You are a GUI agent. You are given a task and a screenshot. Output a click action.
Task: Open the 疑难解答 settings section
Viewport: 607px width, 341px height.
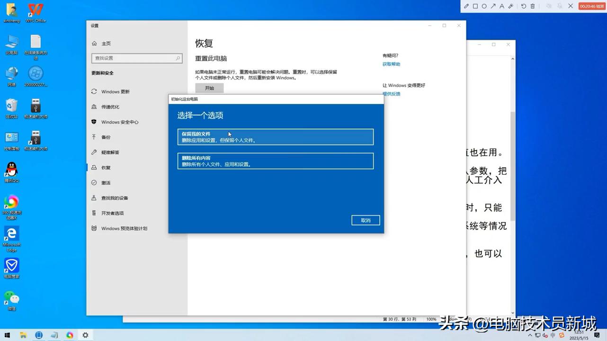click(112, 152)
